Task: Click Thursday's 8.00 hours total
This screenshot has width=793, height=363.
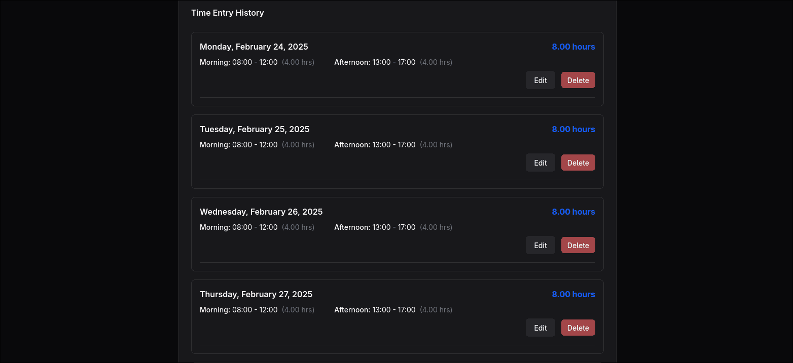Action: coord(573,294)
